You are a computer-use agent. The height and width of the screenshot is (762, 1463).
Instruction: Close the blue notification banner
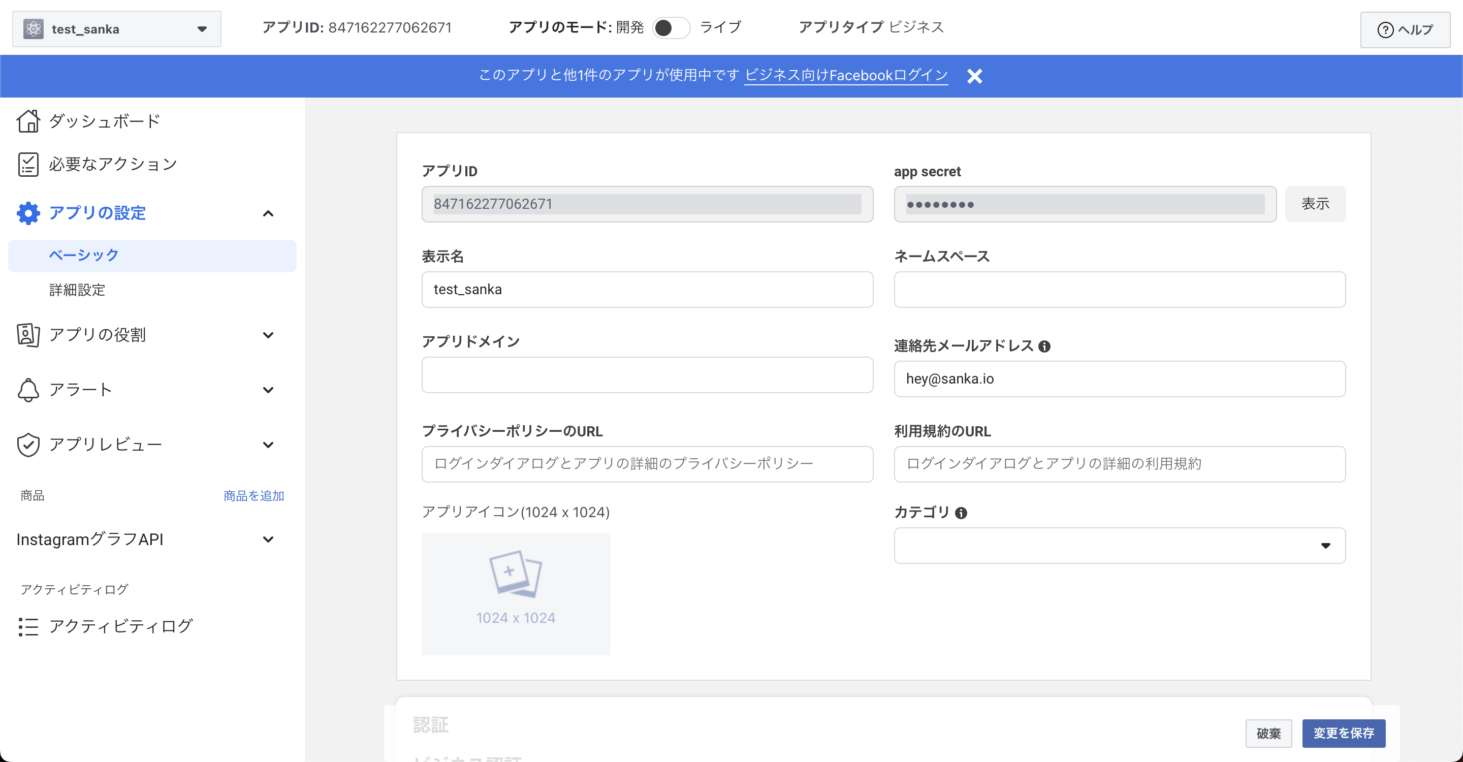pos(975,76)
